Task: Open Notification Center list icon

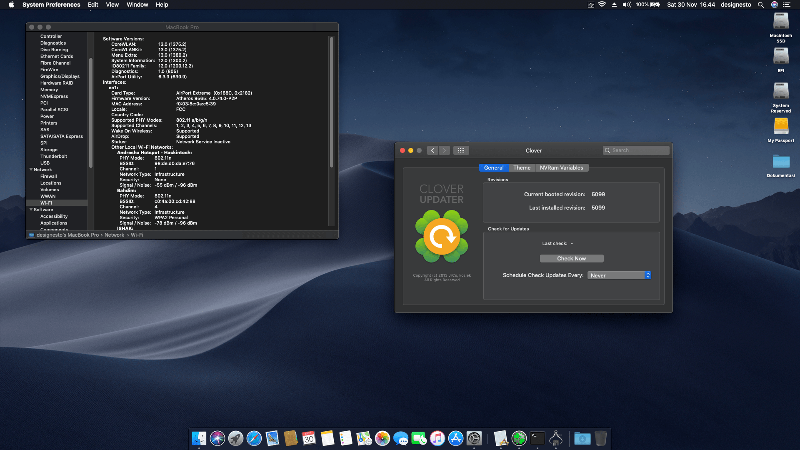Action: click(x=787, y=5)
